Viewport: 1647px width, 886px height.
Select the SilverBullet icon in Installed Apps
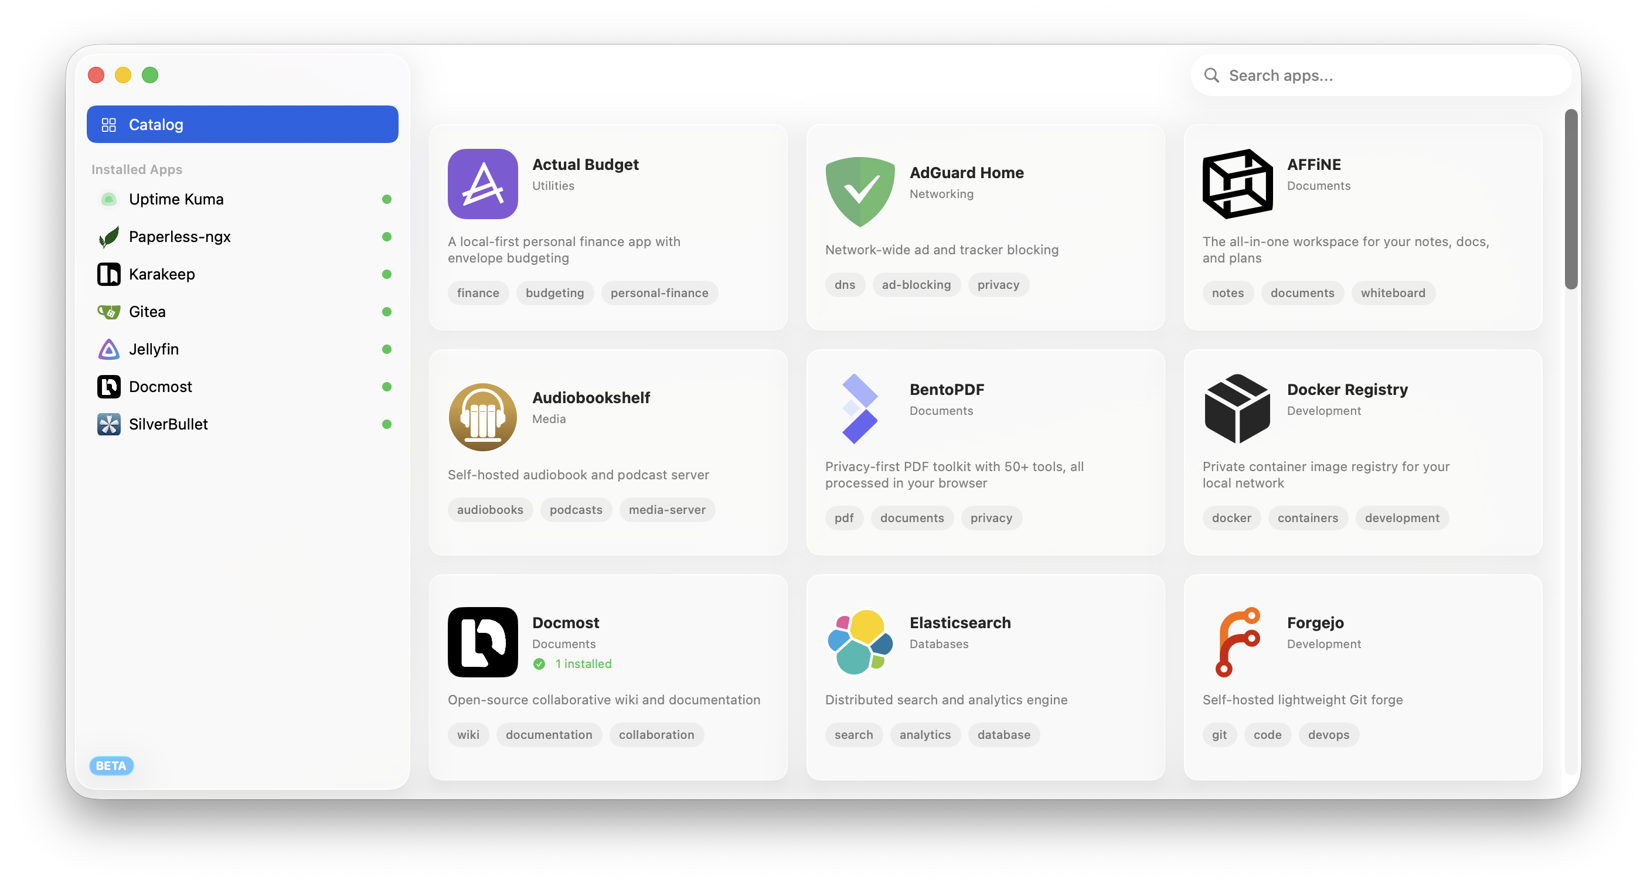[x=108, y=424]
